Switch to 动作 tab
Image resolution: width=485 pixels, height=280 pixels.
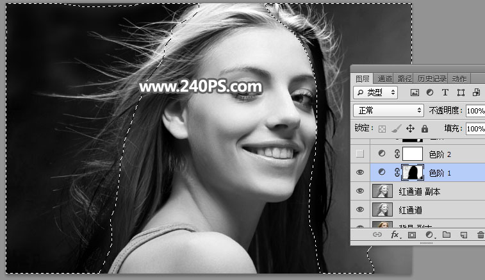[x=459, y=79]
